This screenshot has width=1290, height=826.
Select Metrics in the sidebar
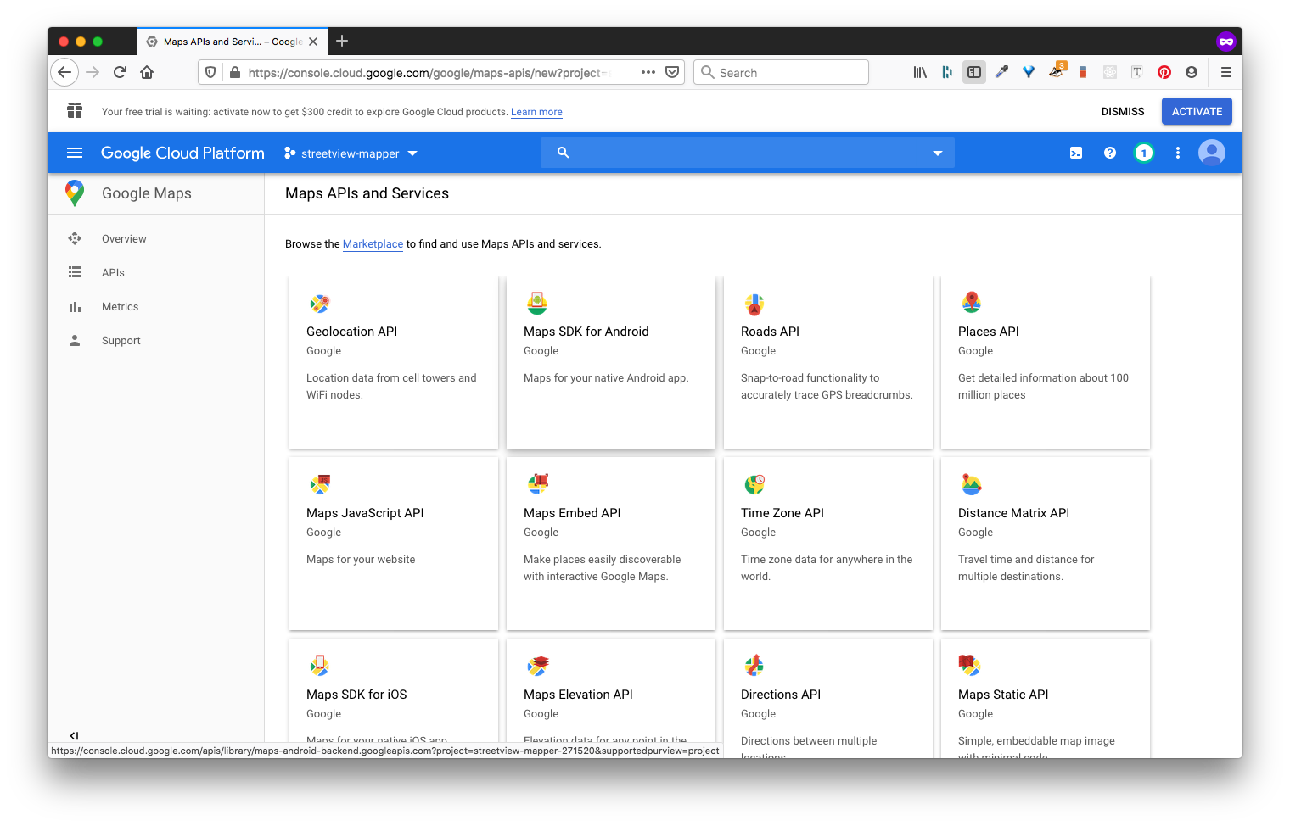click(x=120, y=307)
